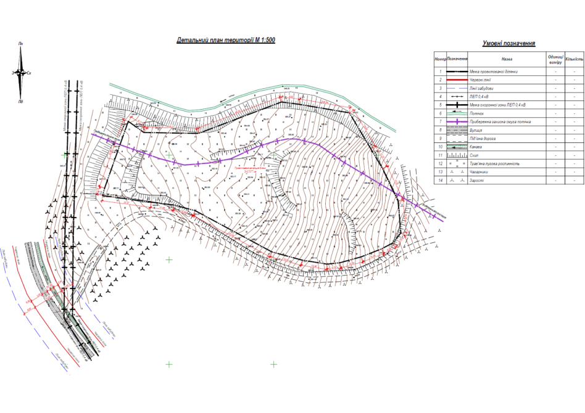Click the Прибережна захисна смуга потічка legend label
The height and width of the screenshot is (413, 585).
[499, 122]
